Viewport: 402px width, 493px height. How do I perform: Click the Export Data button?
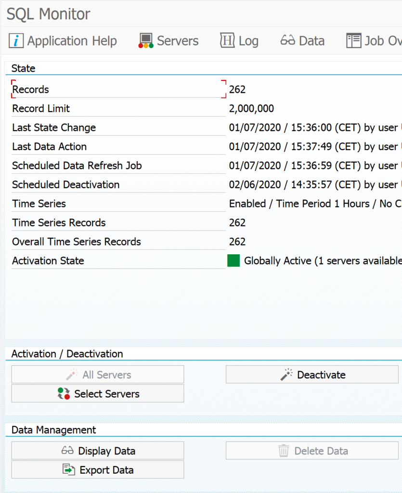(97, 470)
